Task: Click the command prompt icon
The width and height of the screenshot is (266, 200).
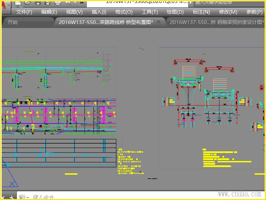Action: (x=22, y=197)
